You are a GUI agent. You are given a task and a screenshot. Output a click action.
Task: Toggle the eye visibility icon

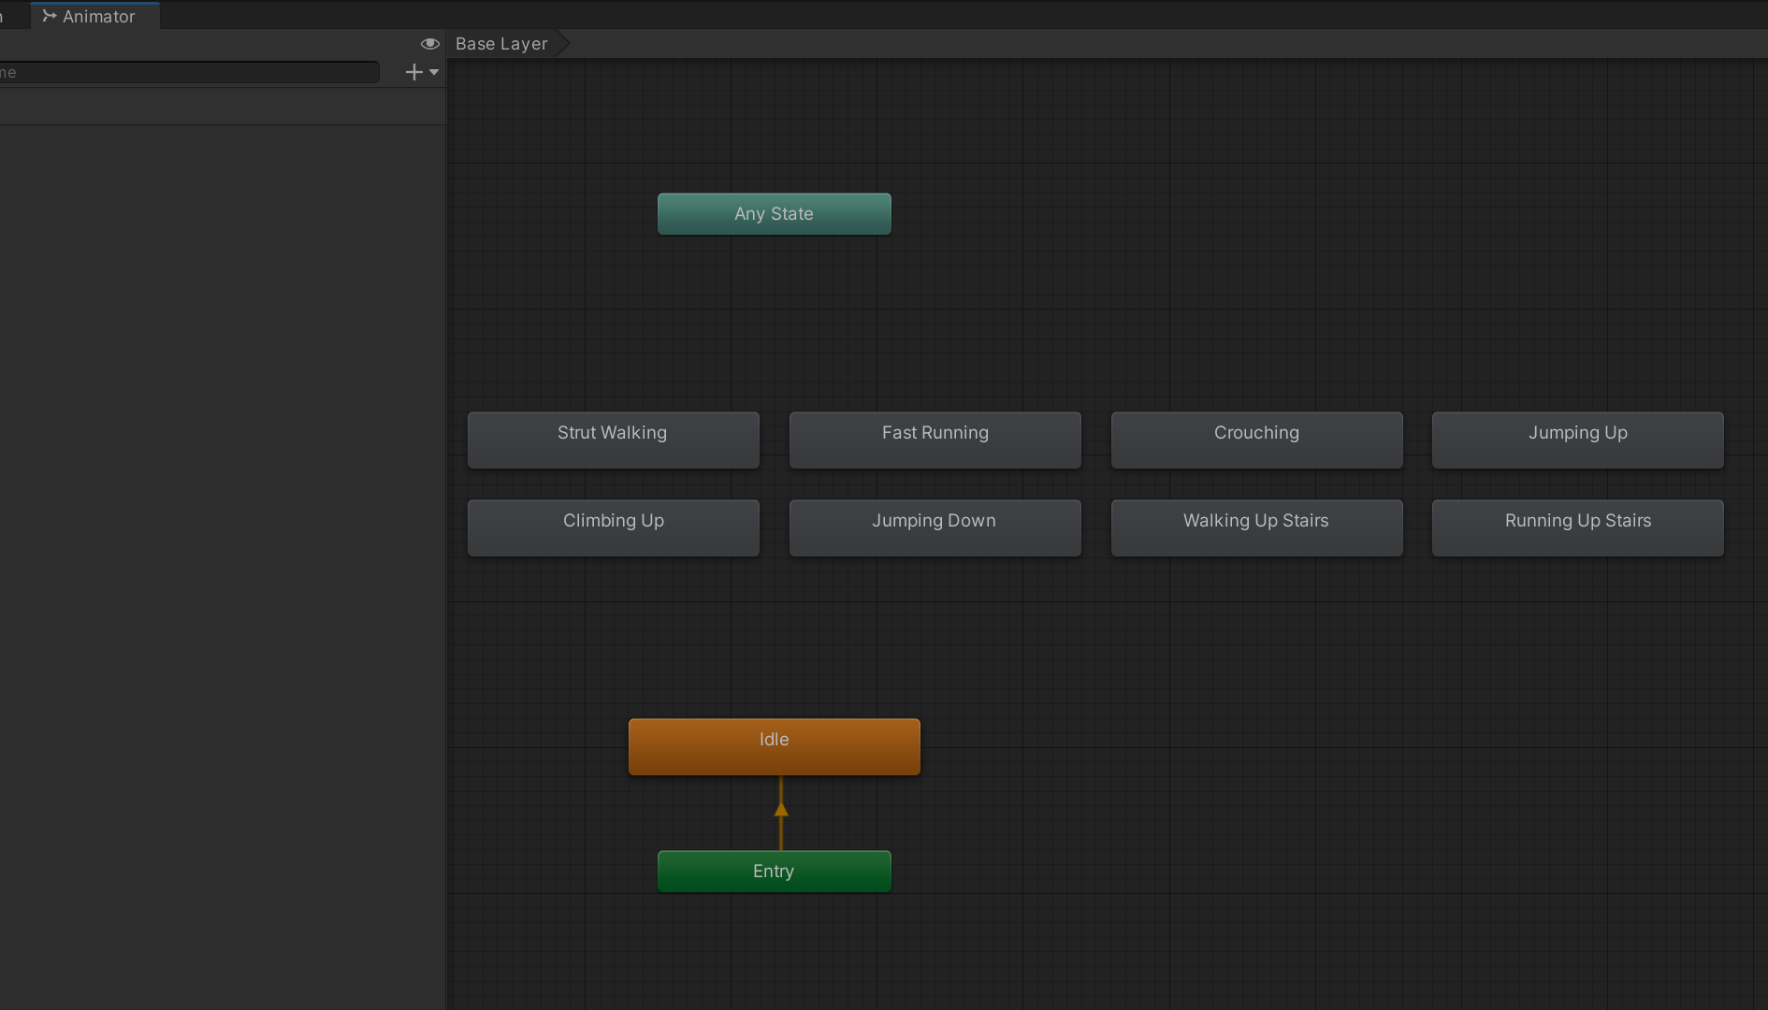pos(429,44)
